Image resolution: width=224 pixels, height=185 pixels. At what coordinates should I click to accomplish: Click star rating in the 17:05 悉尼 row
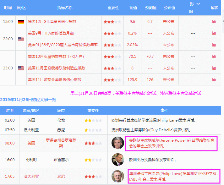point(93,177)
